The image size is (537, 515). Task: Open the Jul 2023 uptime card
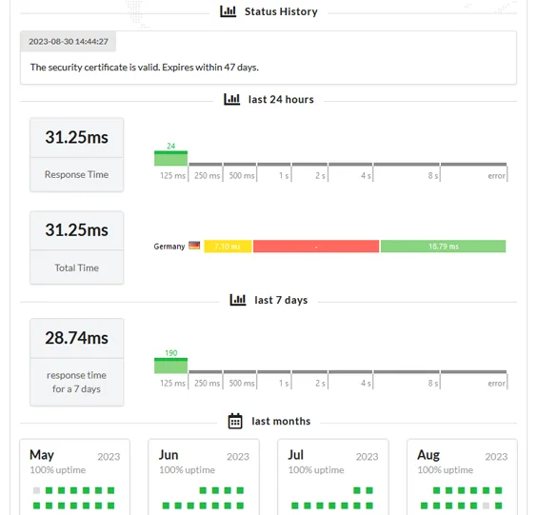point(333,477)
